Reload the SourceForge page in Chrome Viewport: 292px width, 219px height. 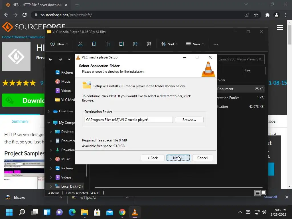pyautogui.click(x=25, y=15)
